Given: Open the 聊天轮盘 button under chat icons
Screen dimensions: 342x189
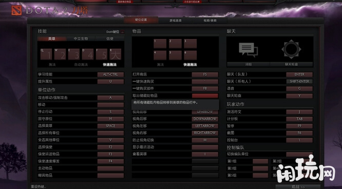Looking at the screenshot, I should (x=291, y=64).
